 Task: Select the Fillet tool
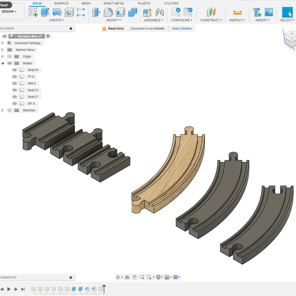pyautogui.click(x=108, y=12)
